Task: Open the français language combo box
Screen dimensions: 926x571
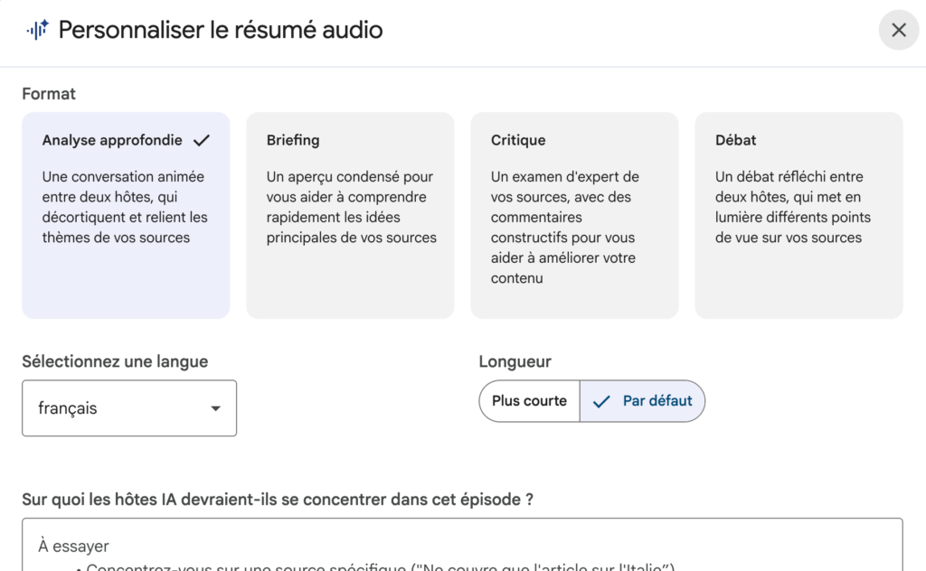Action: click(128, 408)
